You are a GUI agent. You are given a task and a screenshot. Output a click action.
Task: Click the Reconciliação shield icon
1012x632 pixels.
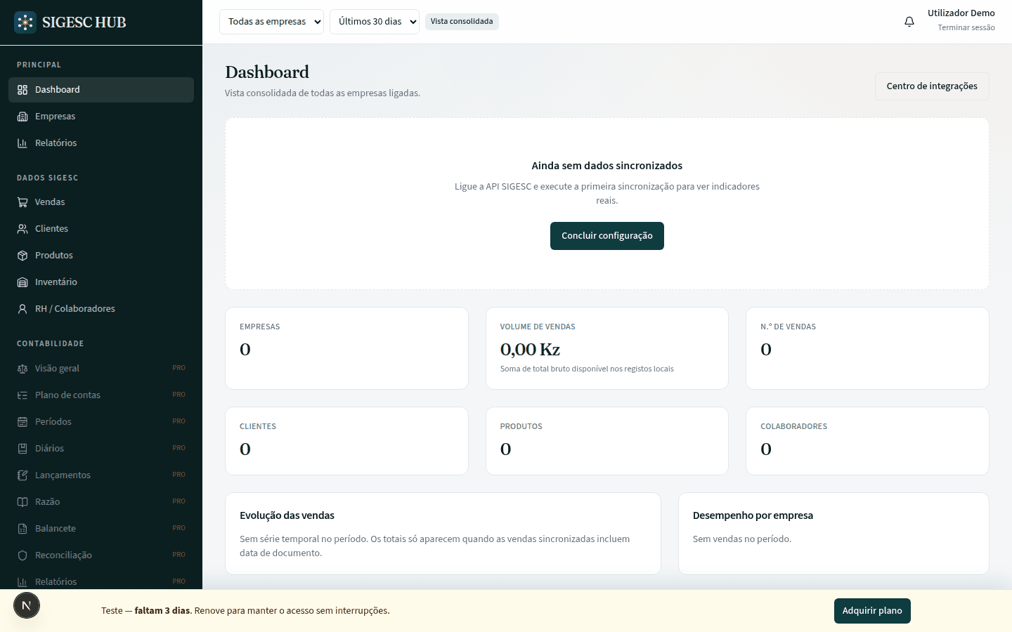tap(22, 555)
